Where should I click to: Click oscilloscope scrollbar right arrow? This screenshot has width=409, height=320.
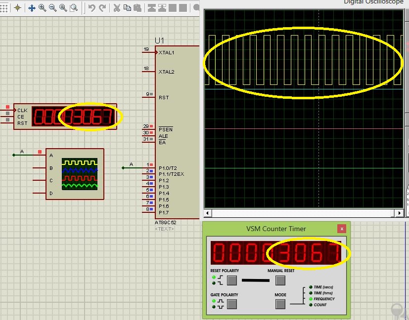400,213
